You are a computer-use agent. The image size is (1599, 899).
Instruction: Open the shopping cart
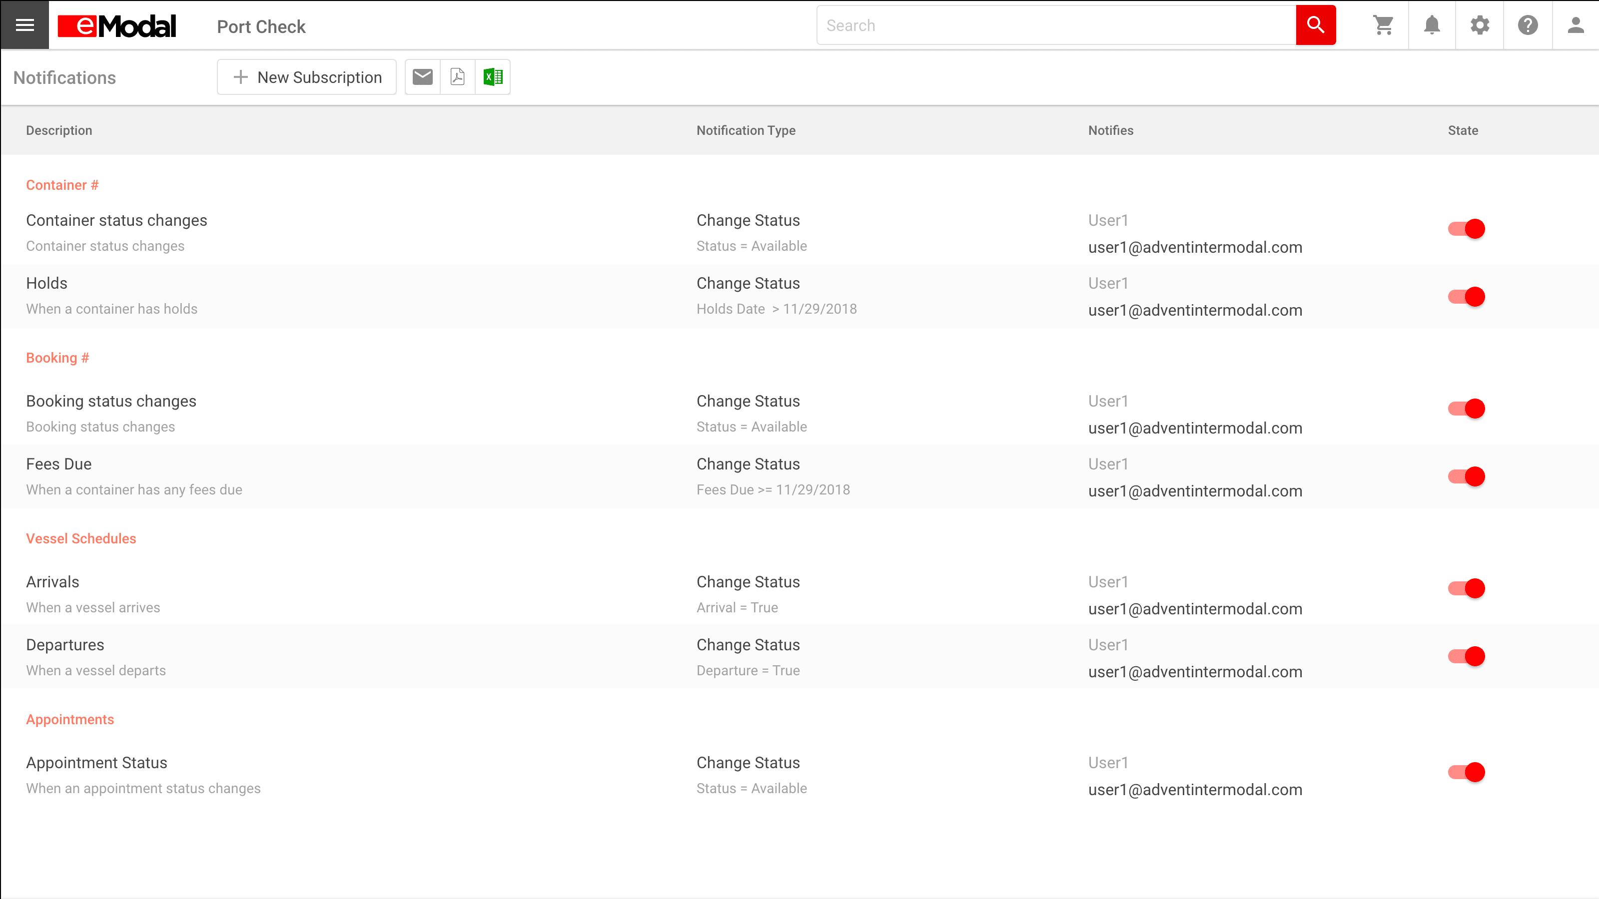click(1384, 25)
